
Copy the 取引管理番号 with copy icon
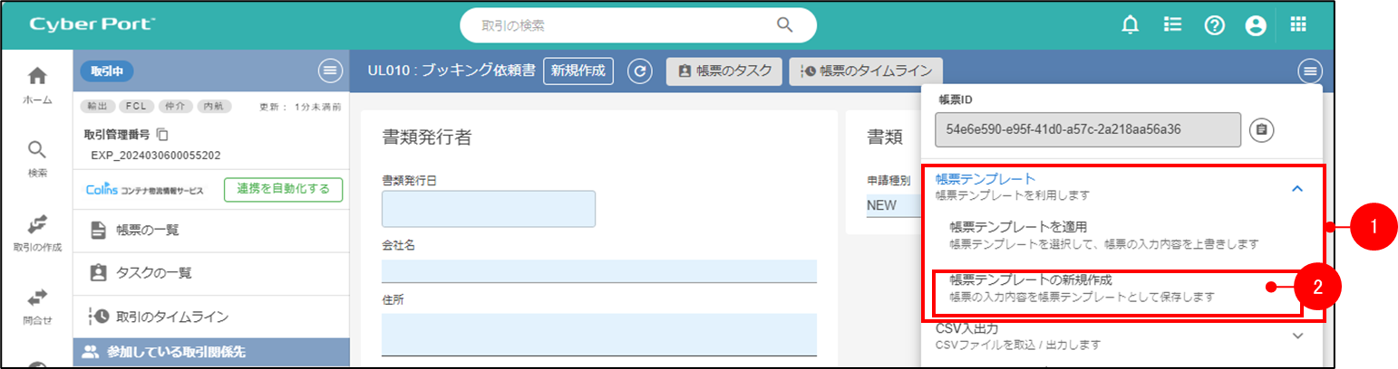pos(163,135)
